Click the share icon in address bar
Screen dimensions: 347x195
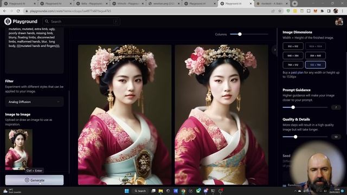(273, 11)
